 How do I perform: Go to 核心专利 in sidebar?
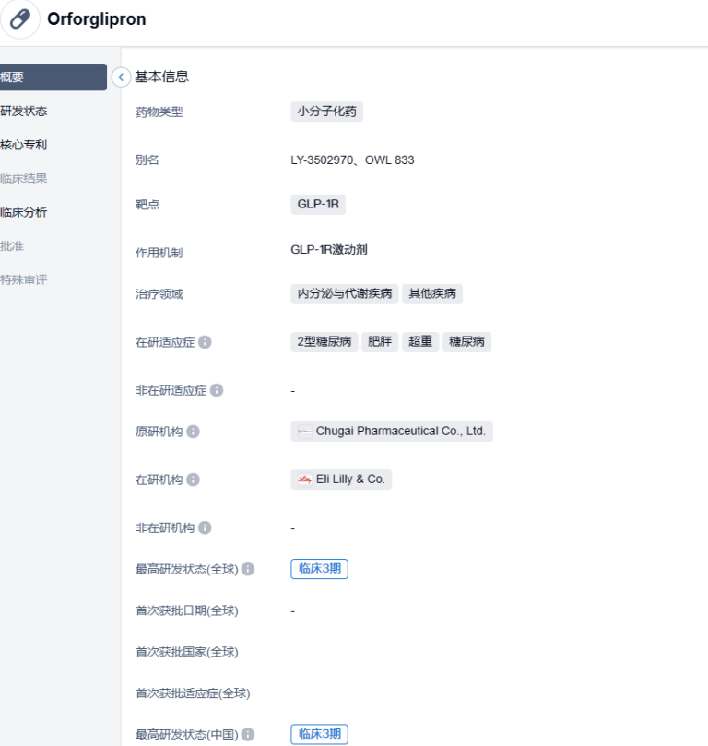[24, 145]
